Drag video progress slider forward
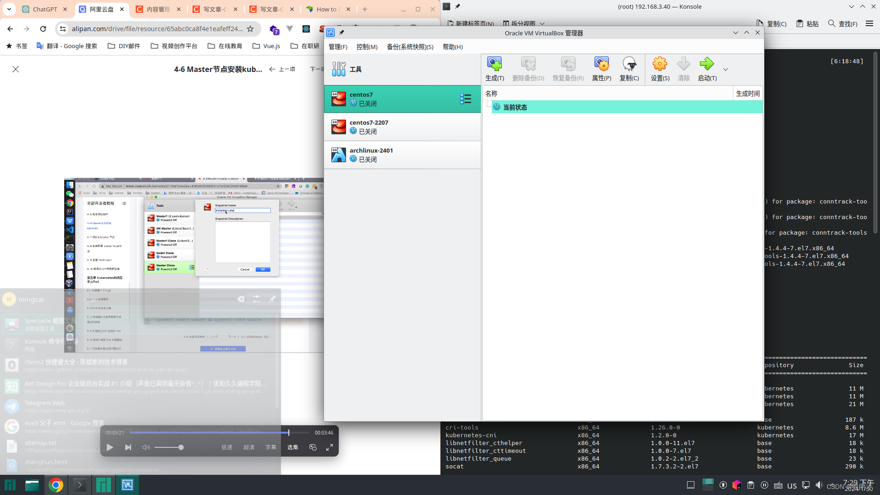The height and width of the screenshot is (495, 880). tap(289, 432)
